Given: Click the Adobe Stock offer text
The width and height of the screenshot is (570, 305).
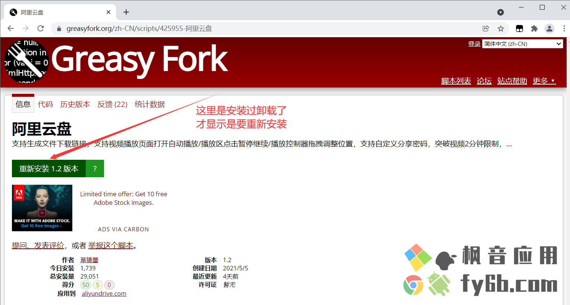Looking at the screenshot, I should tap(123, 198).
